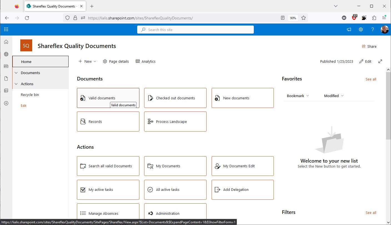The image size is (391, 225).
Task: Open the Help question mark icon
Action: (x=373, y=30)
